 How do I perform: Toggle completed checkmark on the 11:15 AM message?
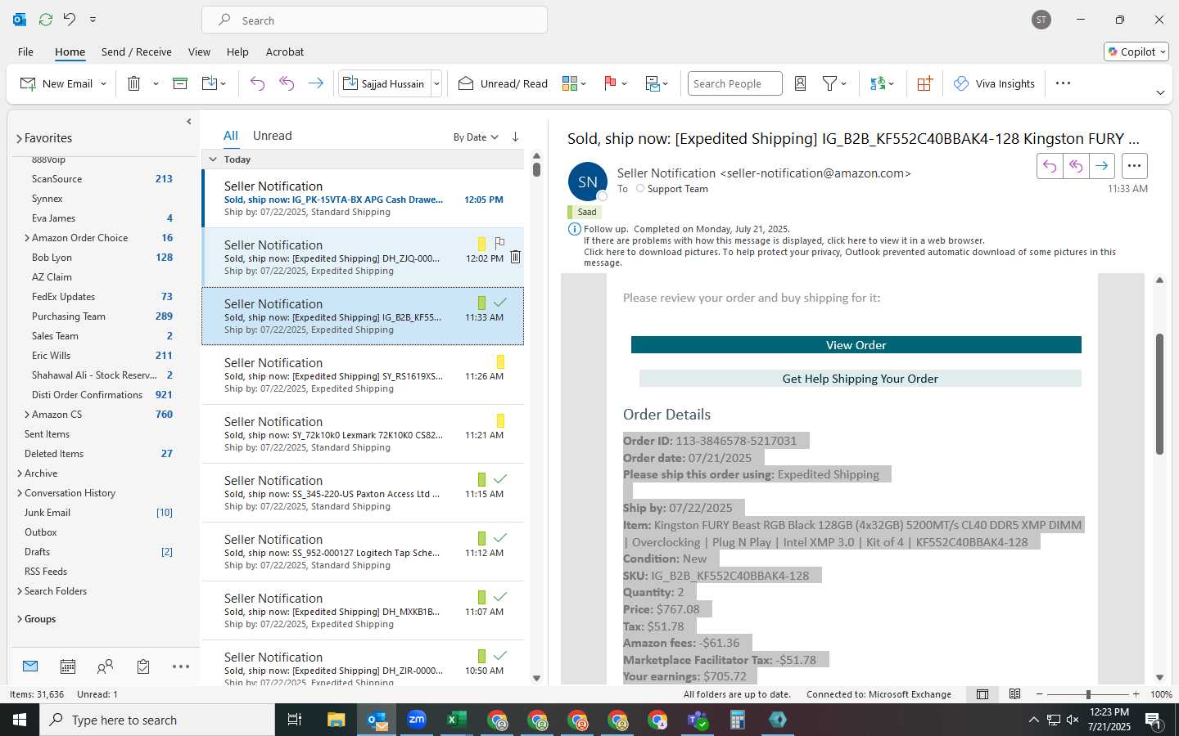coord(500,479)
